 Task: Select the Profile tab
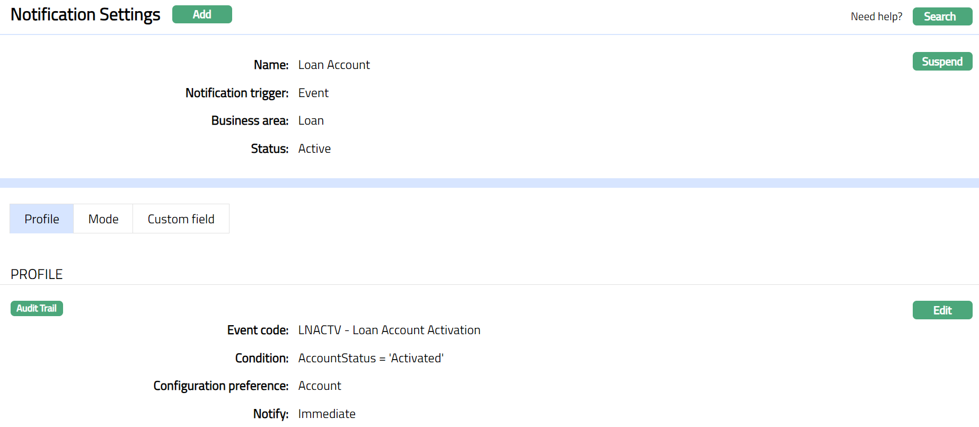pyautogui.click(x=42, y=219)
